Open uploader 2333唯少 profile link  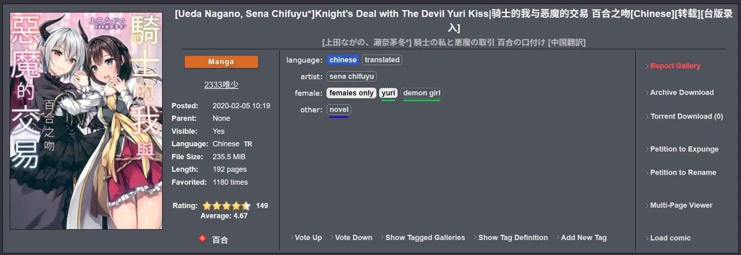[221, 85]
